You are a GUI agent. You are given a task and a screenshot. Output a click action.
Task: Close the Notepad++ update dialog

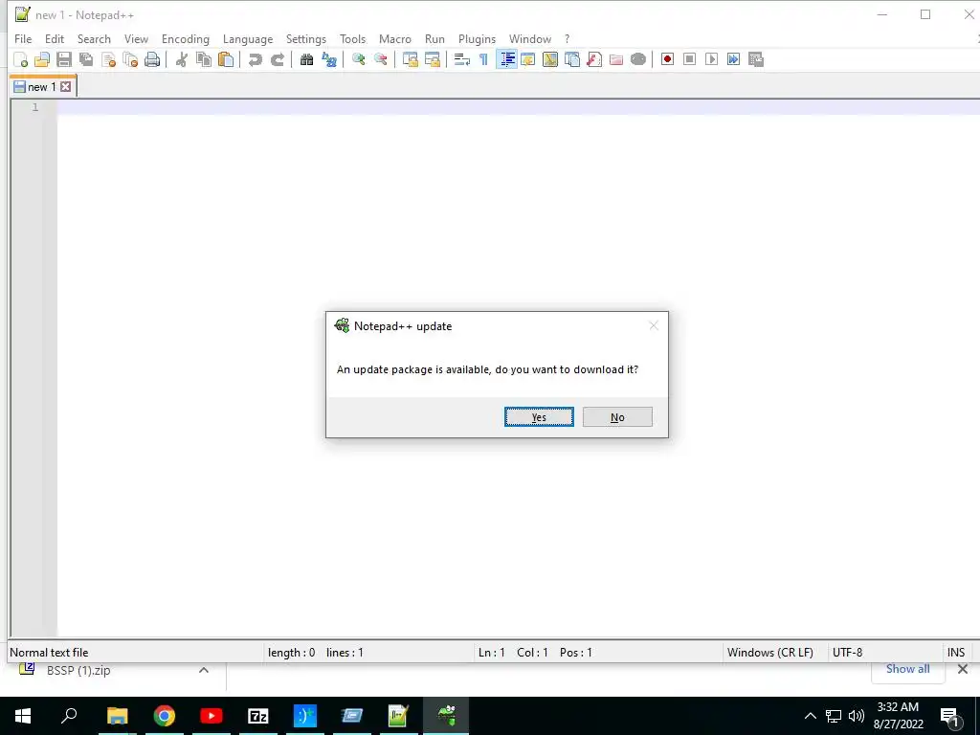[x=653, y=325]
